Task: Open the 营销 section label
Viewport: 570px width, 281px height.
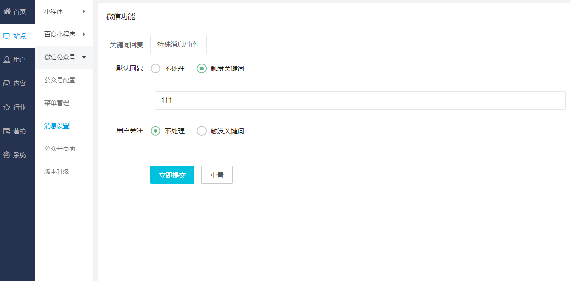Action: pyautogui.click(x=20, y=131)
